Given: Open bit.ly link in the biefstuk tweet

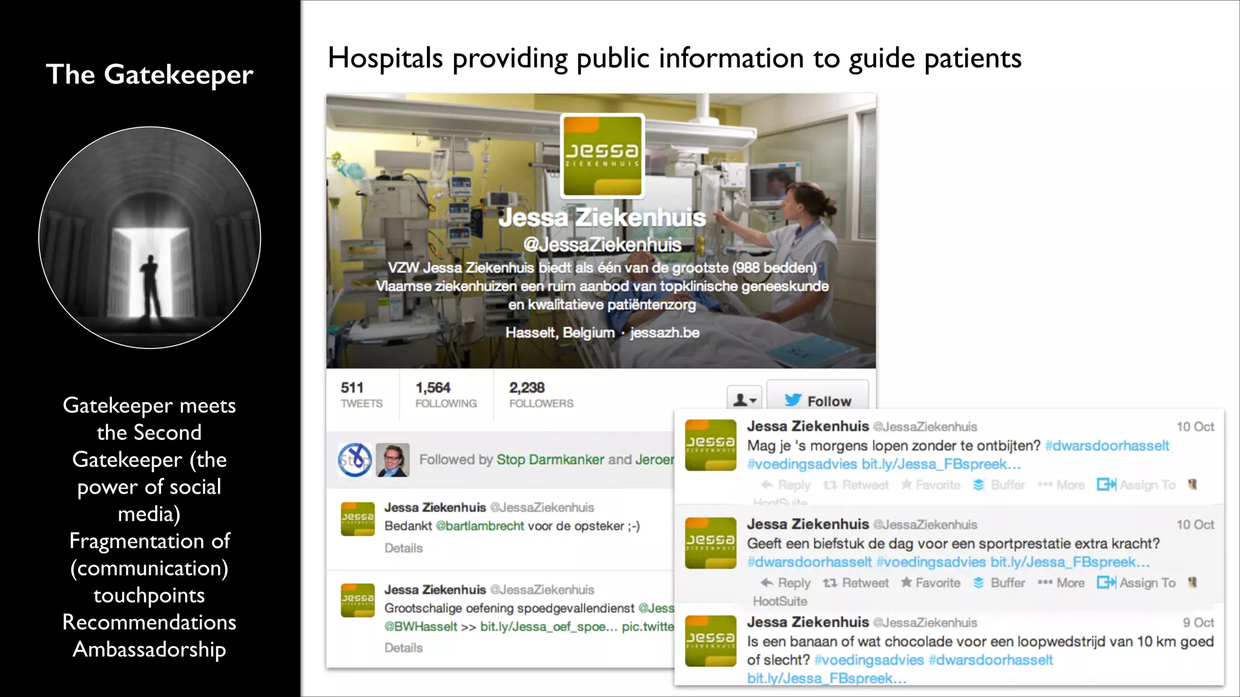Looking at the screenshot, I should (x=1070, y=563).
